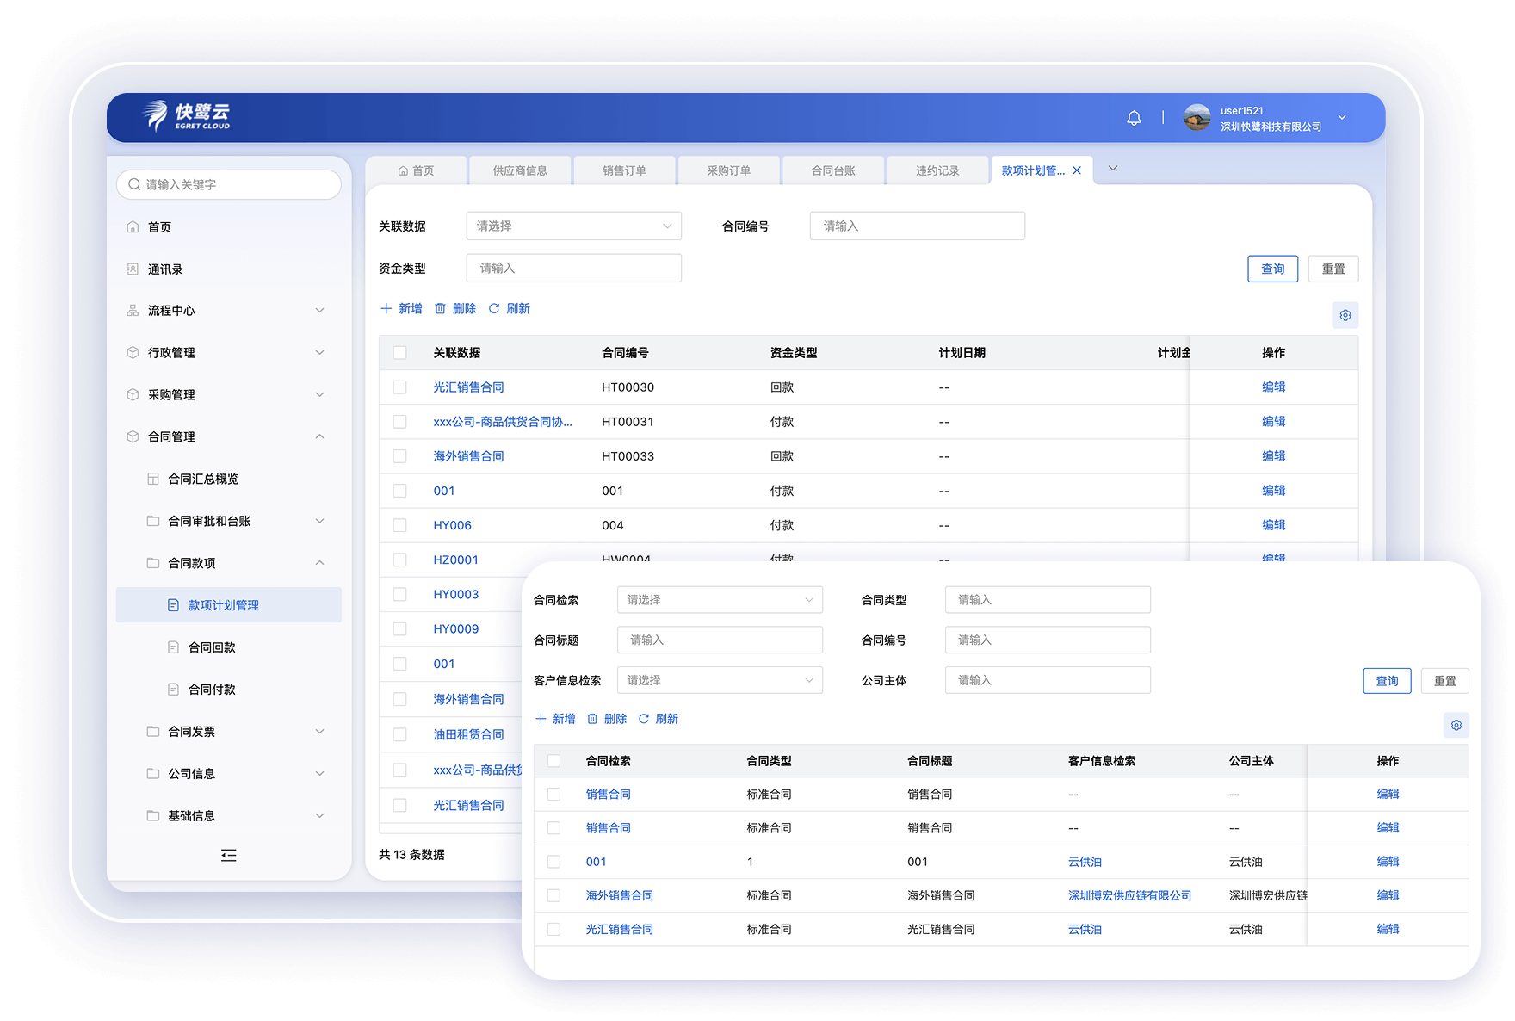1515x1021 pixels.
Task: Collapse the 合同管理 menu
Action: point(319,437)
